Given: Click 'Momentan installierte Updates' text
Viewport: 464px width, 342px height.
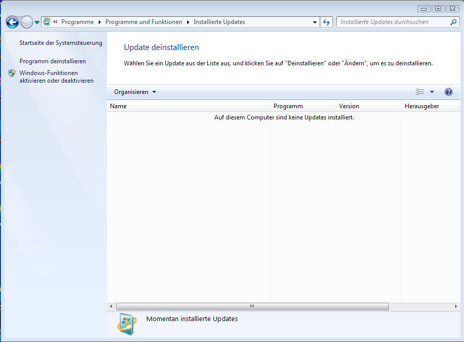Looking at the screenshot, I should (x=192, y=319).
